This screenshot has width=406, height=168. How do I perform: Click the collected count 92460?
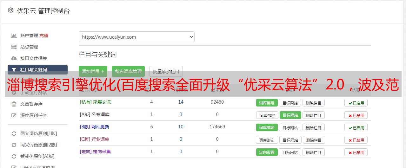point(217,102)
